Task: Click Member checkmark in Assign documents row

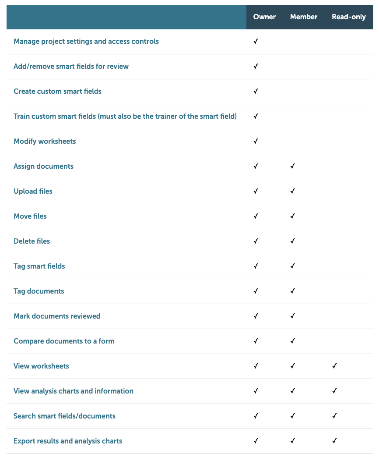Action: click(293, 166)
